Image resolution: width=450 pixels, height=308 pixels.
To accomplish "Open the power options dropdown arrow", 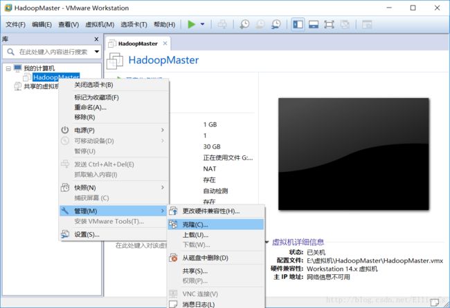I will (x=202, y=24).
